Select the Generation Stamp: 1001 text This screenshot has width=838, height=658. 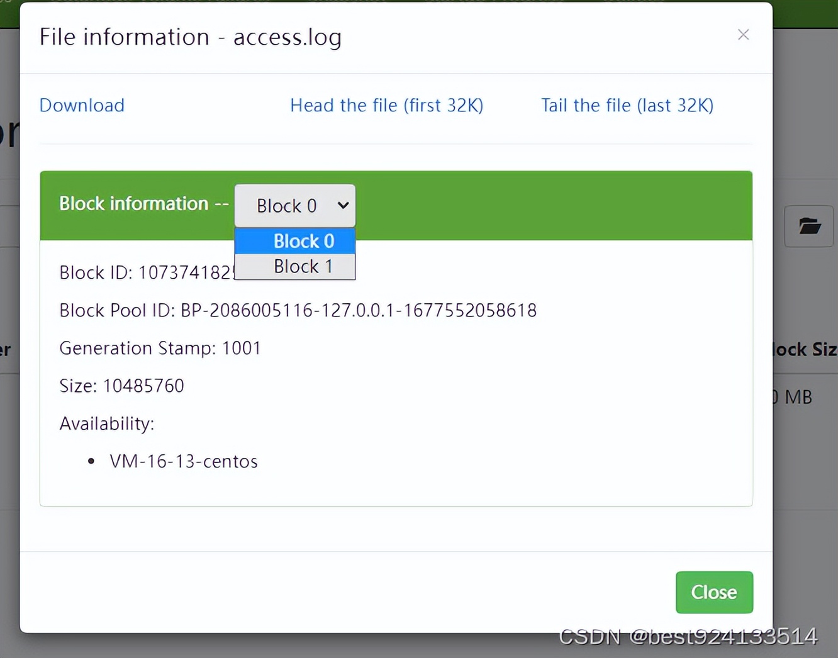pos(160,348)
